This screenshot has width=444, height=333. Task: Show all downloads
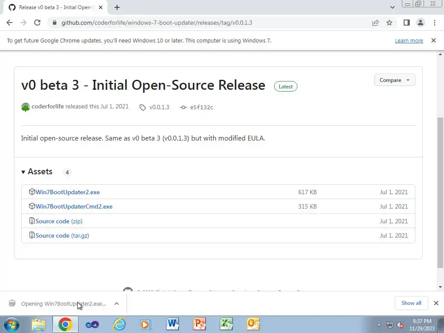pos(411,303)
